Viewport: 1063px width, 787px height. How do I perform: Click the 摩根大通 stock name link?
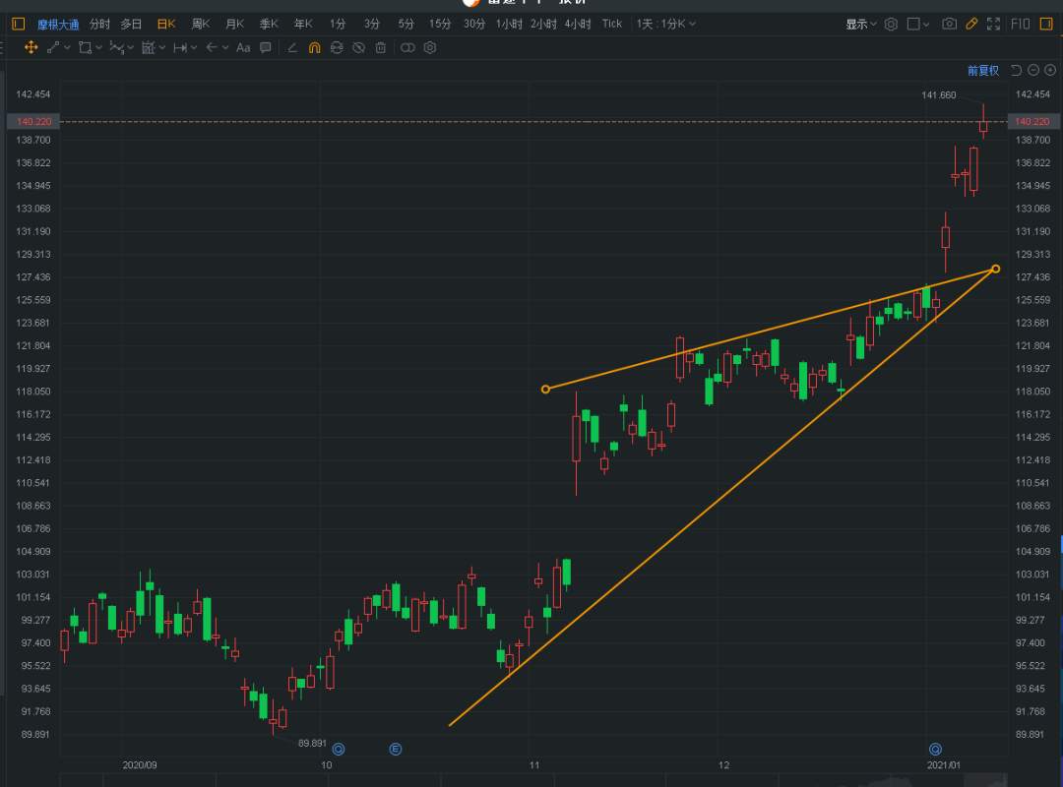coord(58,25)
